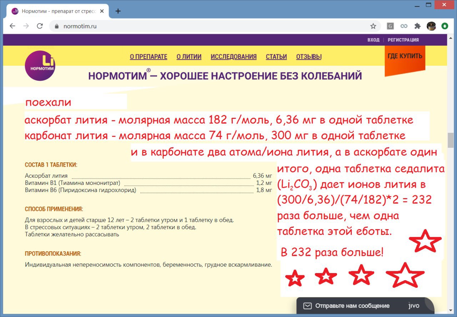The height and width of the screenshot is (317, 457).
Task: Reload the page with refresh icon
Action: (40, 26)
